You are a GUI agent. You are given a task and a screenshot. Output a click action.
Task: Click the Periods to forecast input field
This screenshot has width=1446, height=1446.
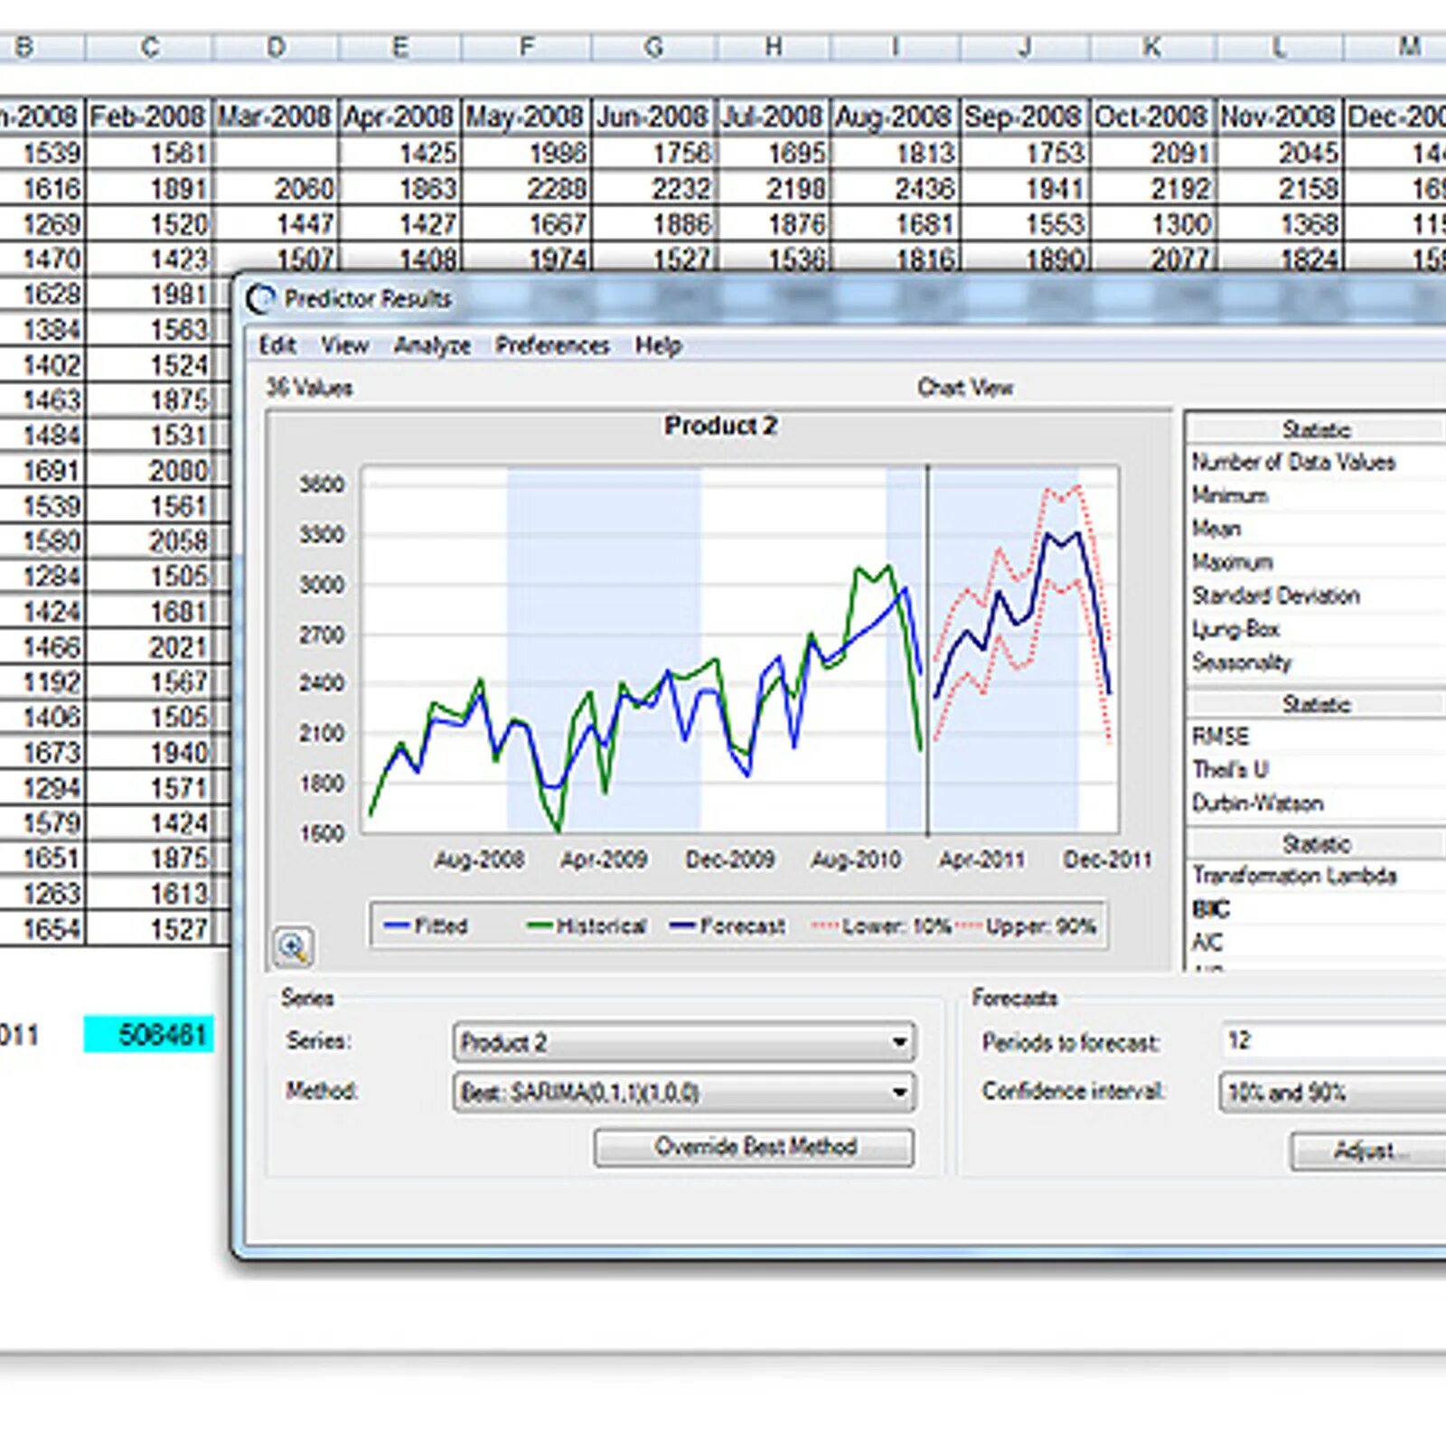point(1333,1041)
